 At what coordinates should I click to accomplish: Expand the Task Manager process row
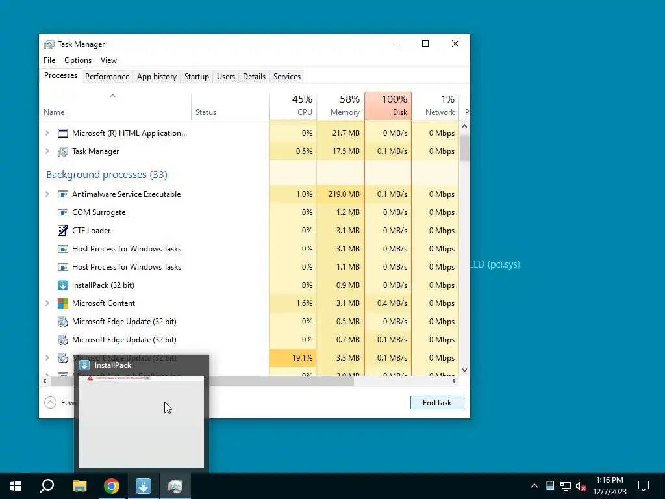[47, 151]
